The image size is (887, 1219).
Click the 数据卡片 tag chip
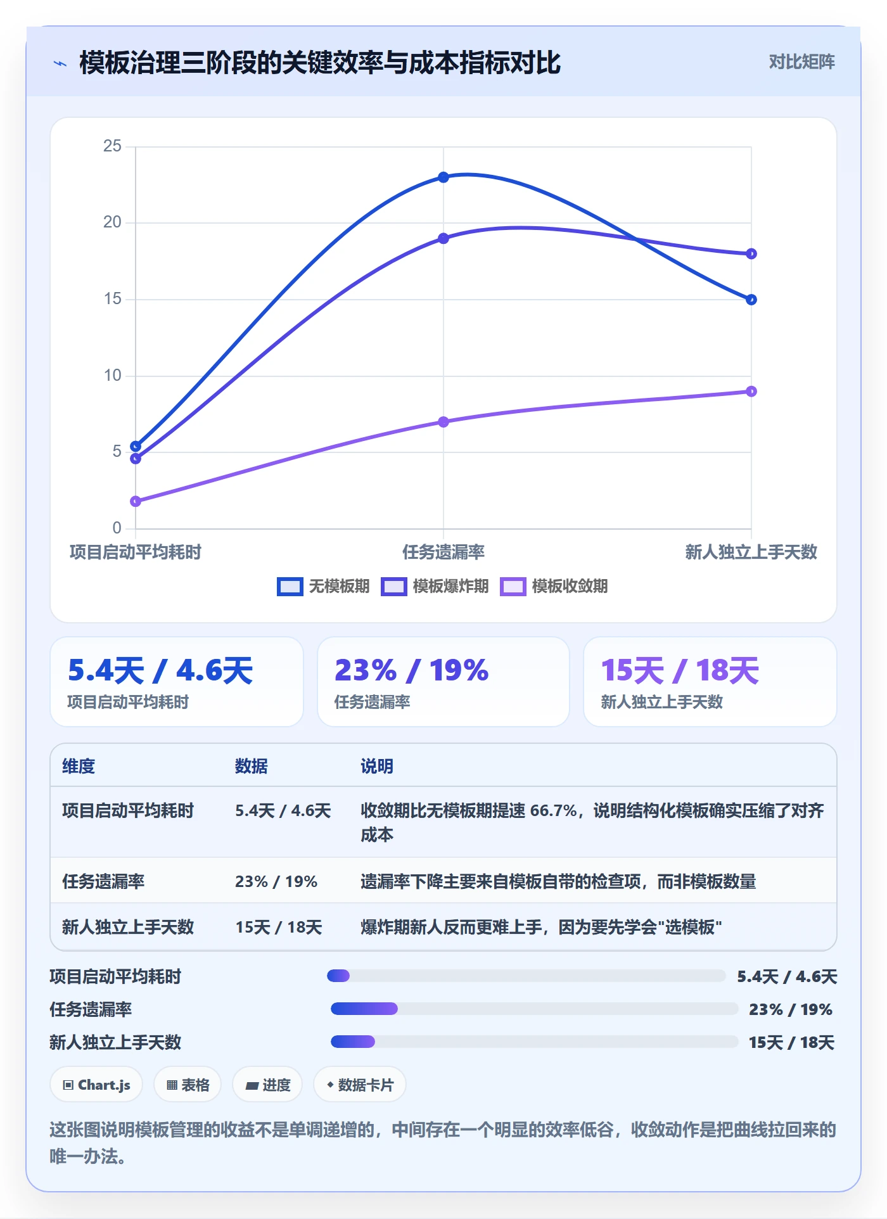(360, 1085)
